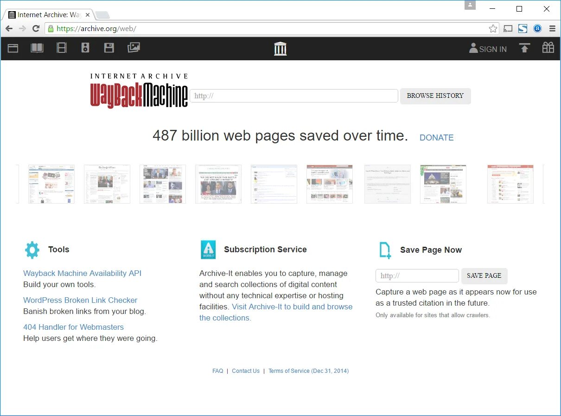Go back with browser back arrow
Viewport: 561px width, 416px height.
tap(9, 29)
